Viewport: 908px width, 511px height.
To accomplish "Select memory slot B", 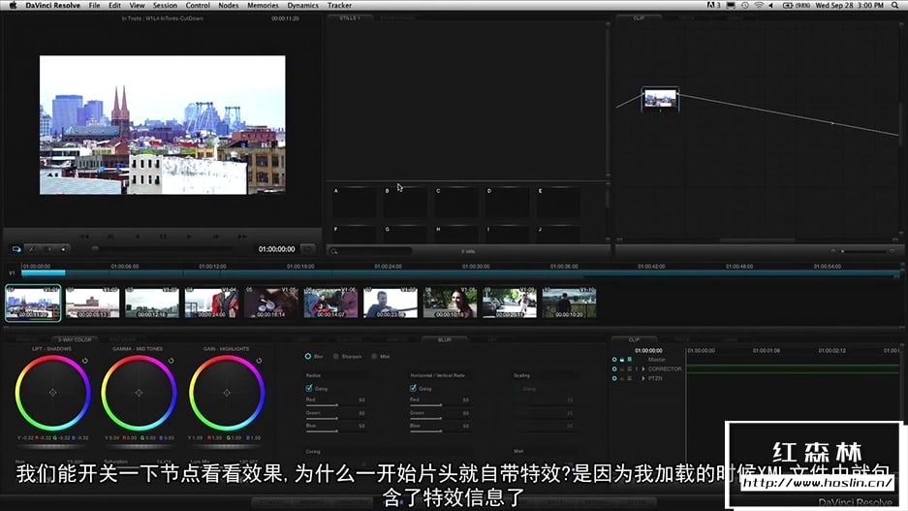I will click(x=405, y=202).
